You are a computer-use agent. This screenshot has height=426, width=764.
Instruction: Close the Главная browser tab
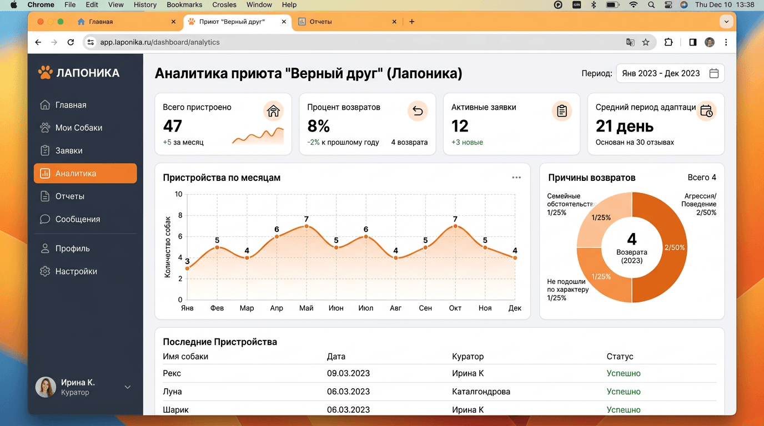click(173, 22)
